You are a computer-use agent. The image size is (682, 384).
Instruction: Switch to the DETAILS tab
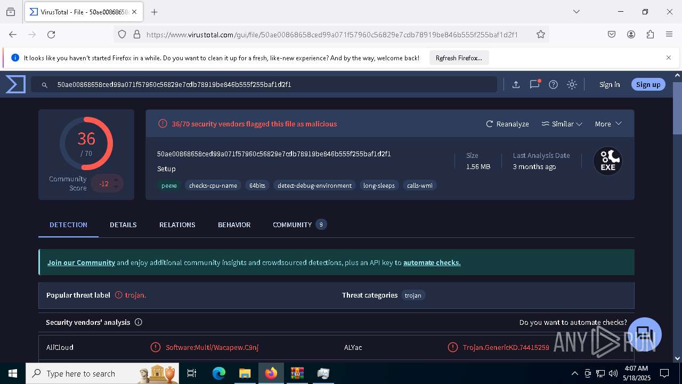pyautogui.click(x=123, y=225)
